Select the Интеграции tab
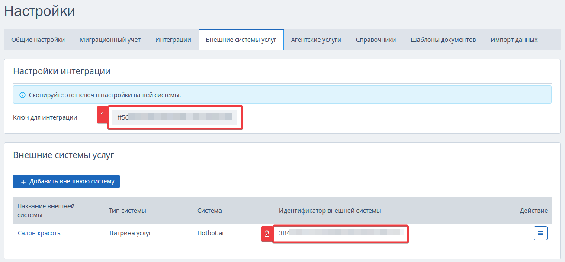 click(173, 40)
